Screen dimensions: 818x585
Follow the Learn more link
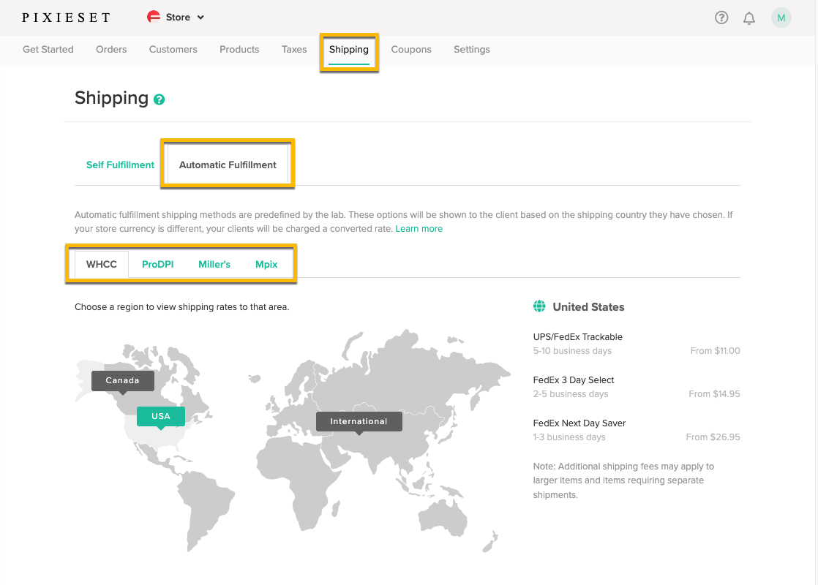pyautogui.click(x=419, y=229)
